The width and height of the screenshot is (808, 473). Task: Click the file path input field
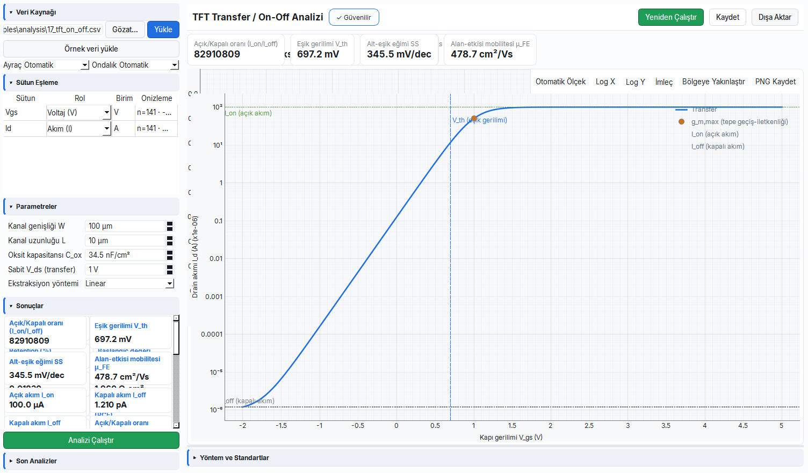53,30
